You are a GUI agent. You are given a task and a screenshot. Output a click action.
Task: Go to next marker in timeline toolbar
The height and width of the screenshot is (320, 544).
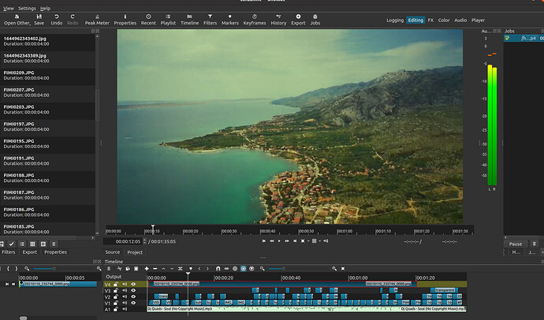point(207,269)
